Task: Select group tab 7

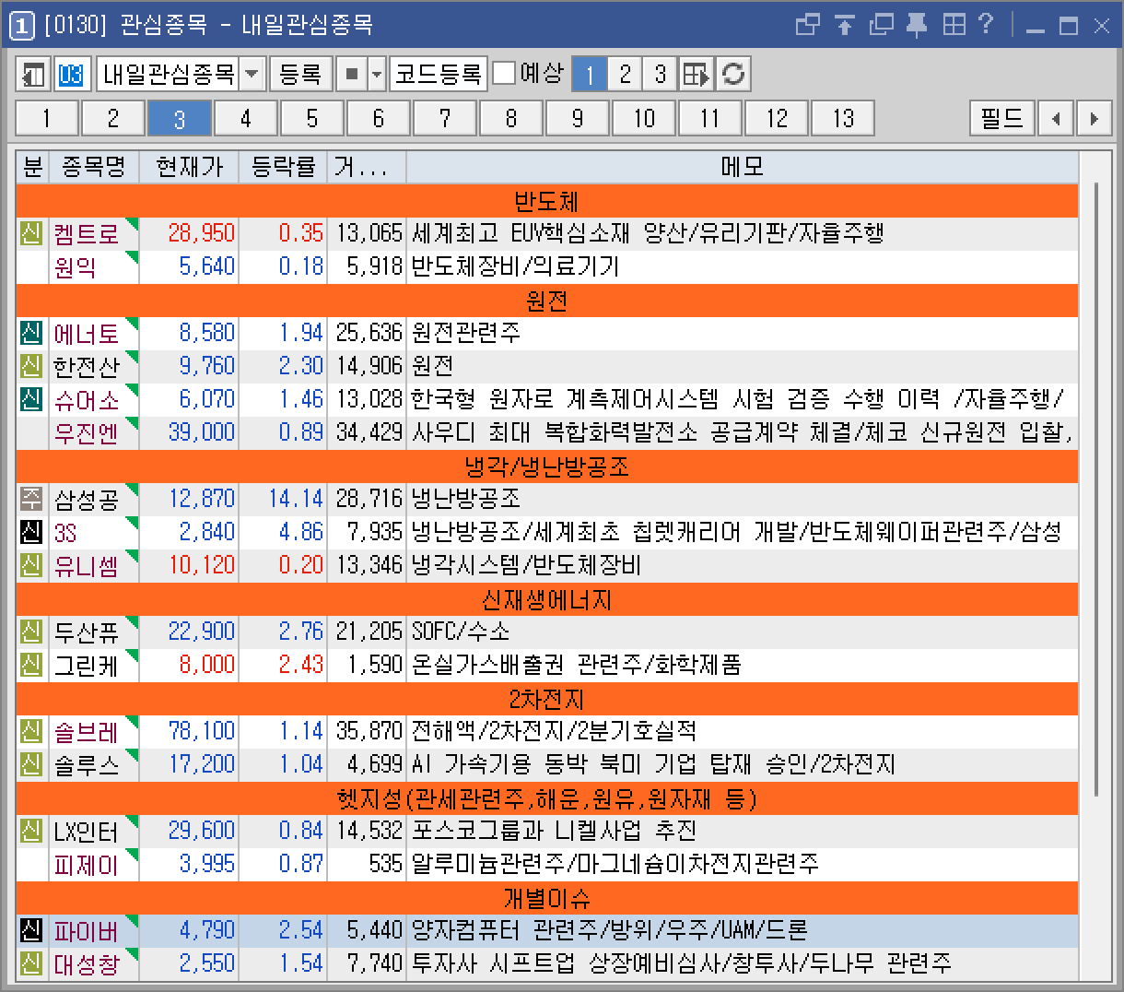Action: coord(445,119)
